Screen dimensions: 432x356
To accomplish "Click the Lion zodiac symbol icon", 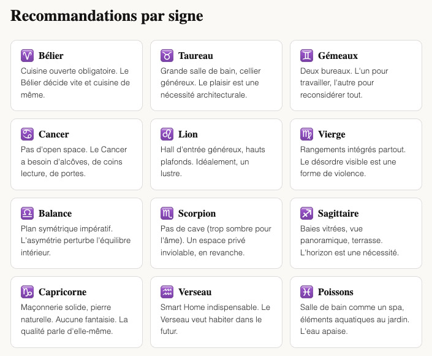I will point(167,134).
